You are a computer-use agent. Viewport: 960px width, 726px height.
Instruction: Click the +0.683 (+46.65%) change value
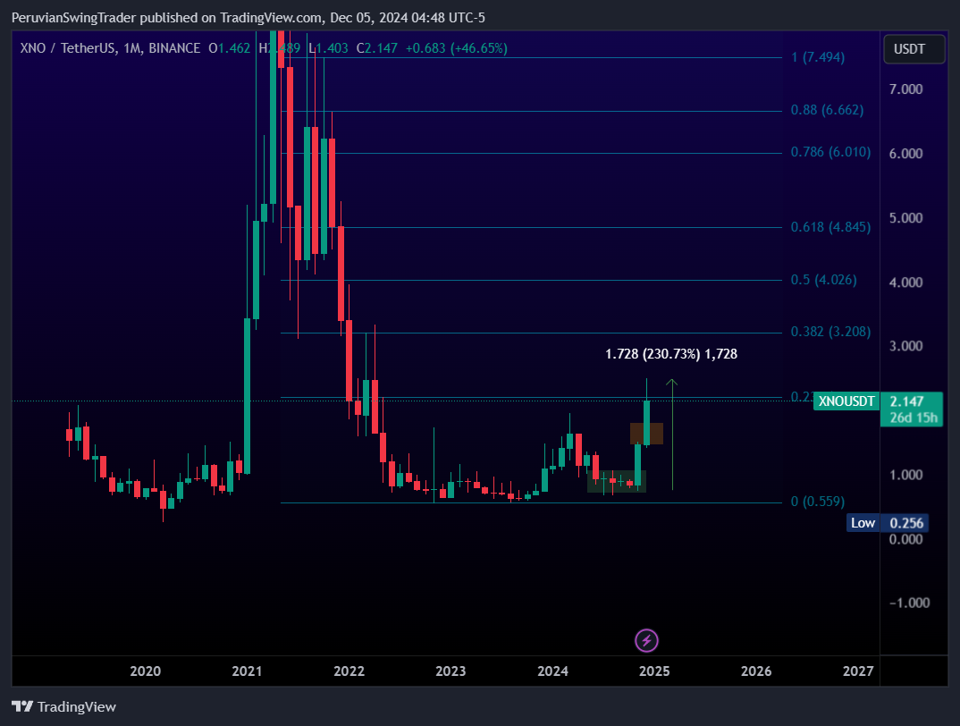[x=456, y=47]
